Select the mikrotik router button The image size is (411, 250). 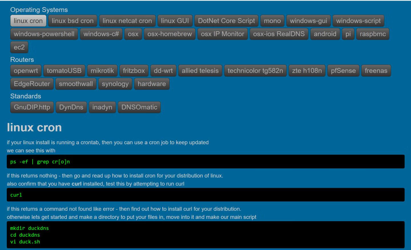click(102, 71)
